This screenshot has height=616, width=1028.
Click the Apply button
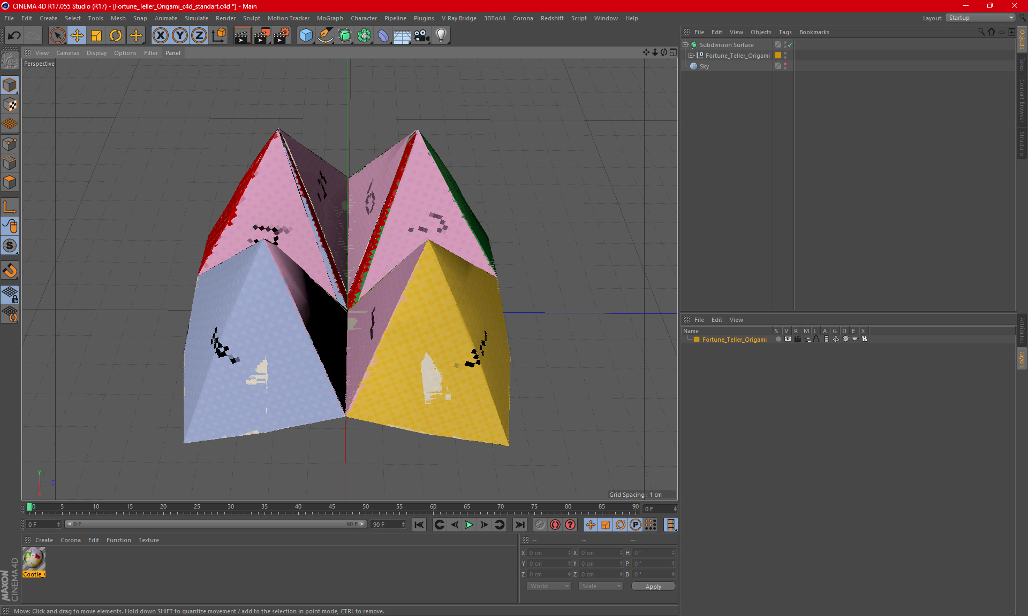653,587
